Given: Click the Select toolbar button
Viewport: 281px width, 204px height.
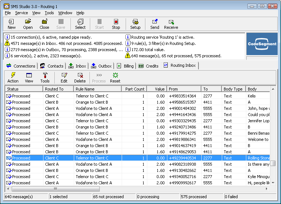Looking at the screenshot, I should (x=80, y=24).
